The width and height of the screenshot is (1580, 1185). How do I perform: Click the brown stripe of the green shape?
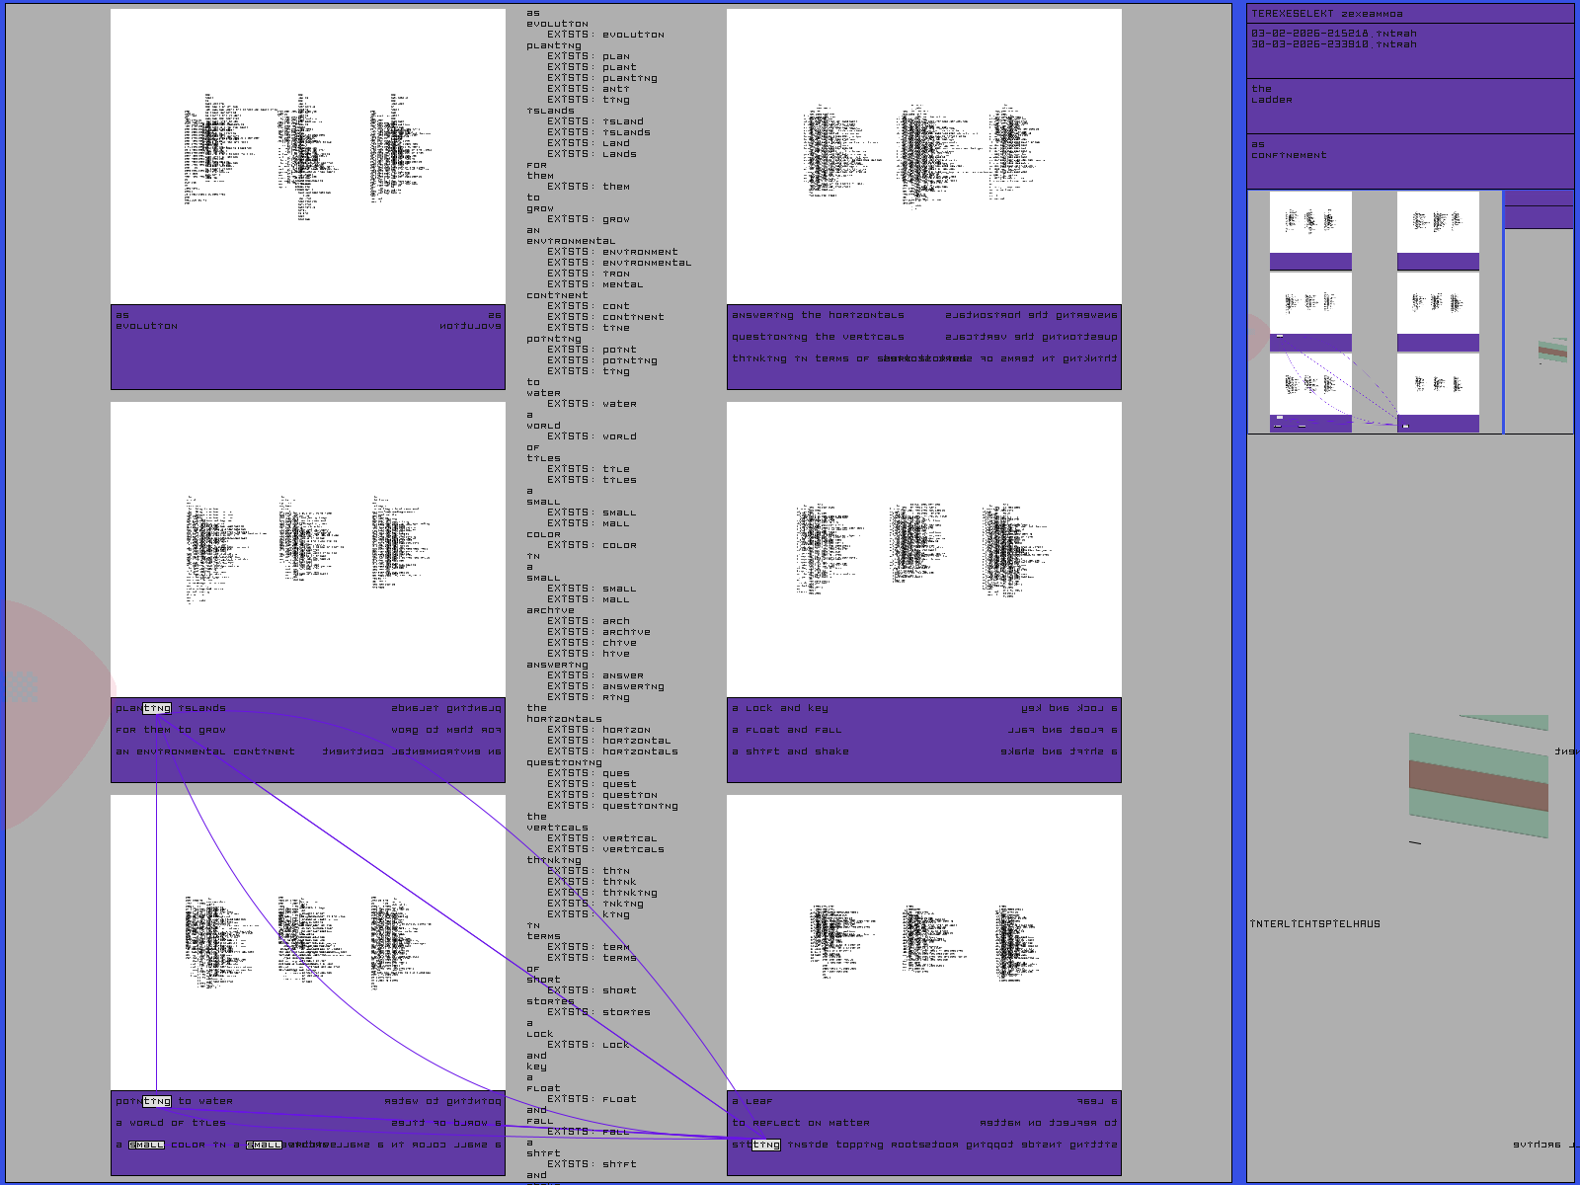(1478, 785)
